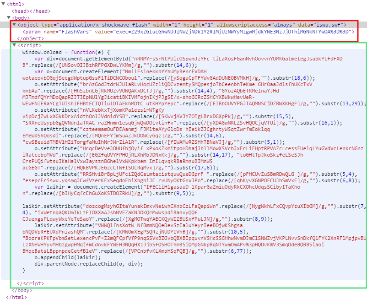
Task: Click the data="iswu.swf" attribute
Action: pyautogui.click(x=321, y=25)
